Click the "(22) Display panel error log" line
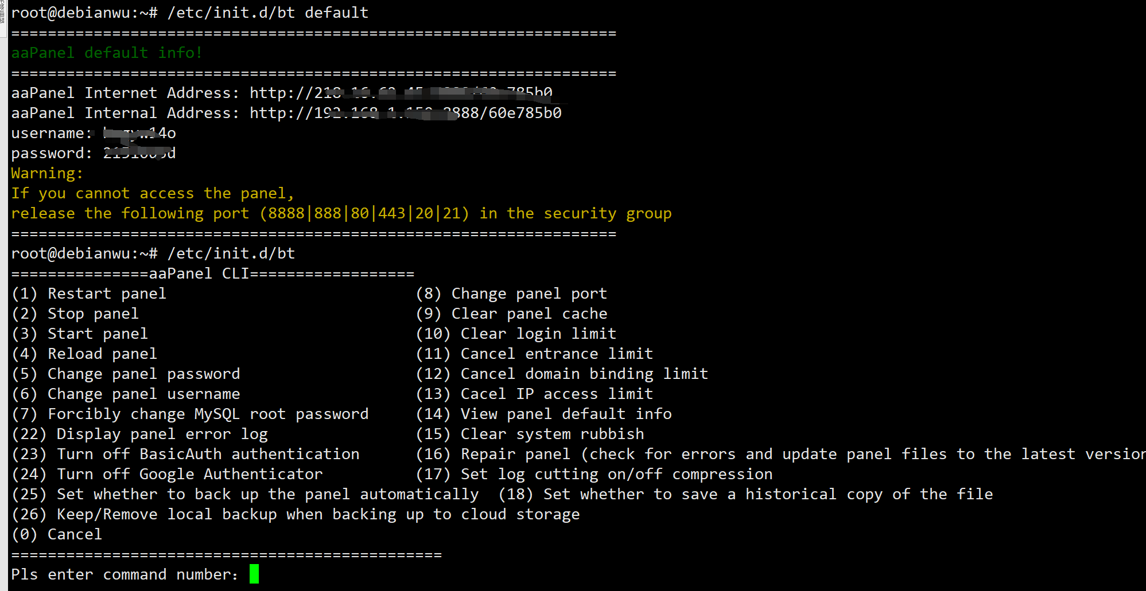The image size is (1146, 591). click(139, 434)
